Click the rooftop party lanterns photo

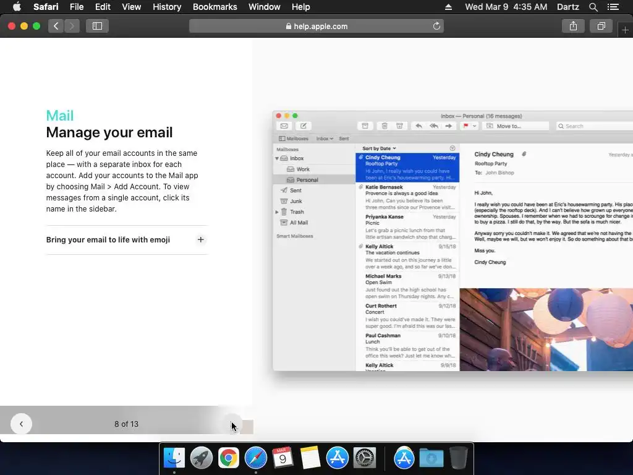click(546, 330)
